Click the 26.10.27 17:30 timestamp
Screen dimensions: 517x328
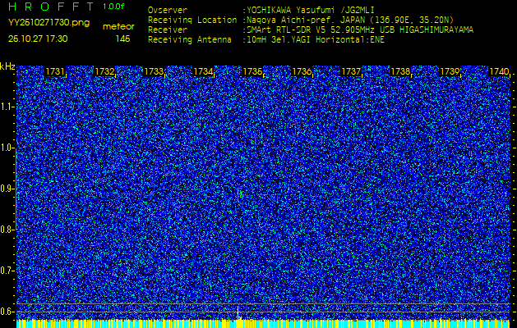38,39
